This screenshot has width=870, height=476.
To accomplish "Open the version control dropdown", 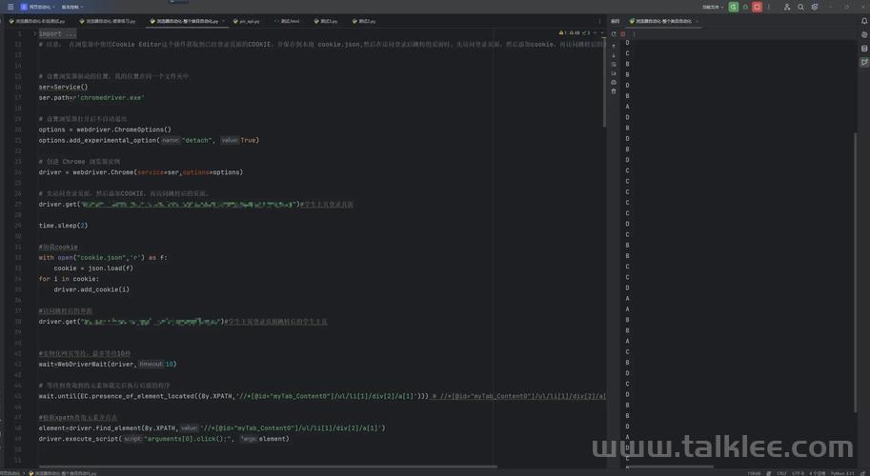I will pyautogui.click(x=72, y=7).
